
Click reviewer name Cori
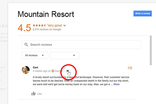pyautogui.click(x=36, y=67)
